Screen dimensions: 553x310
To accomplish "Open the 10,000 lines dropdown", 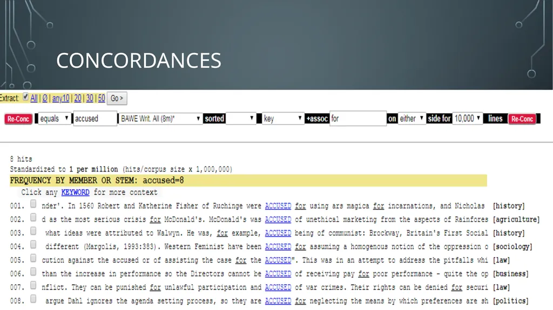I will [x=467, y=119].
